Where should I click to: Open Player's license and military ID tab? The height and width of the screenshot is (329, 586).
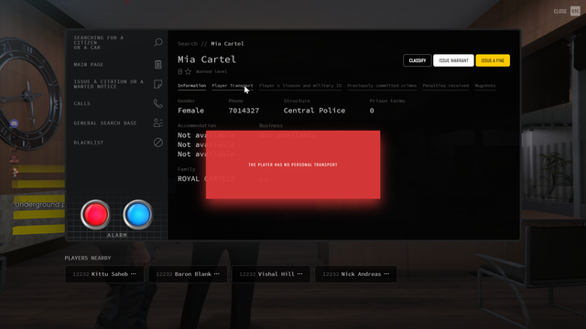pyautogui.click(x=300, y=86)
